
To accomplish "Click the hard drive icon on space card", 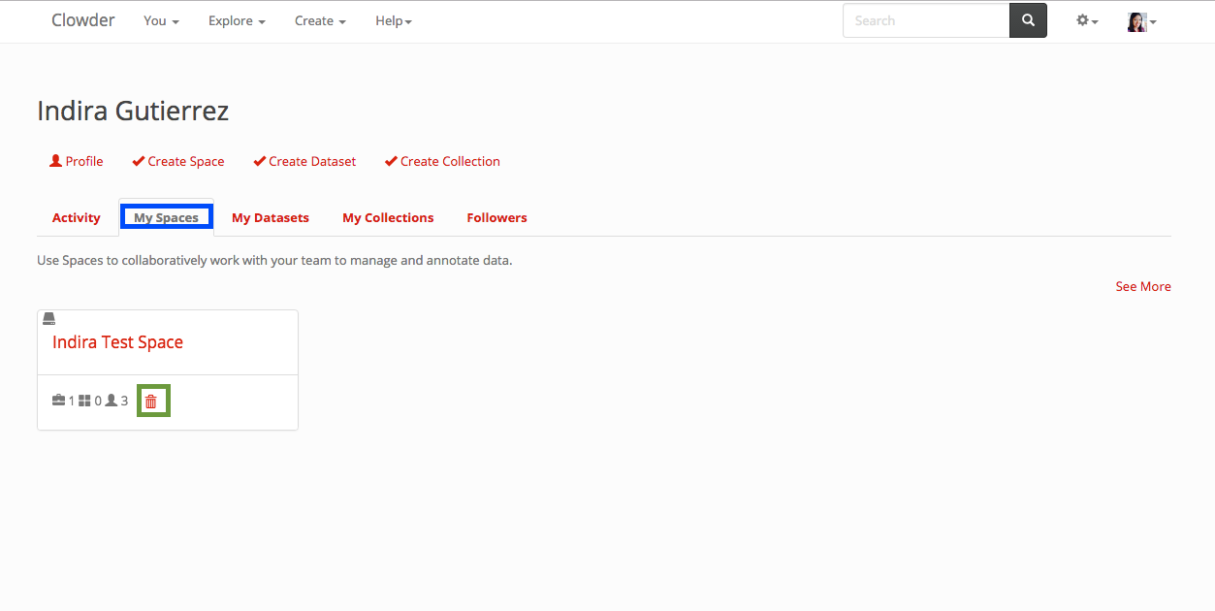I will 49,319.
